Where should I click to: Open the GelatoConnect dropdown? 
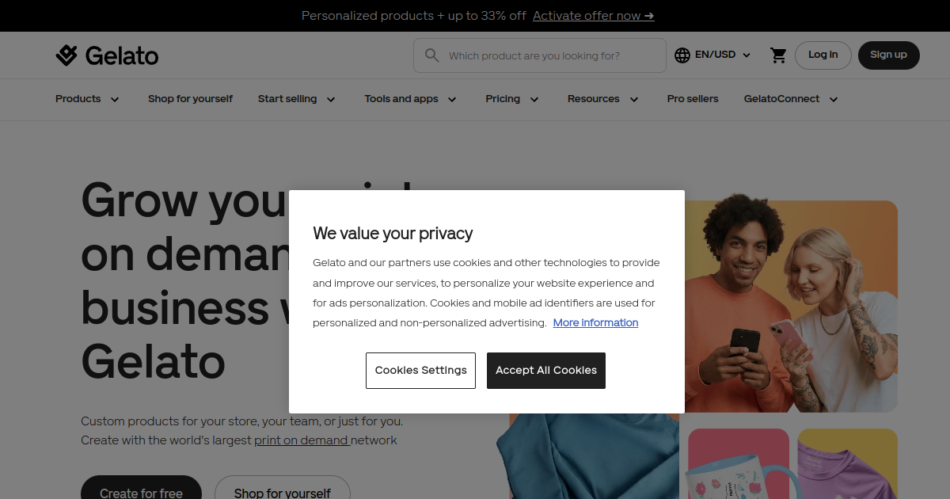tap(791, 99)
